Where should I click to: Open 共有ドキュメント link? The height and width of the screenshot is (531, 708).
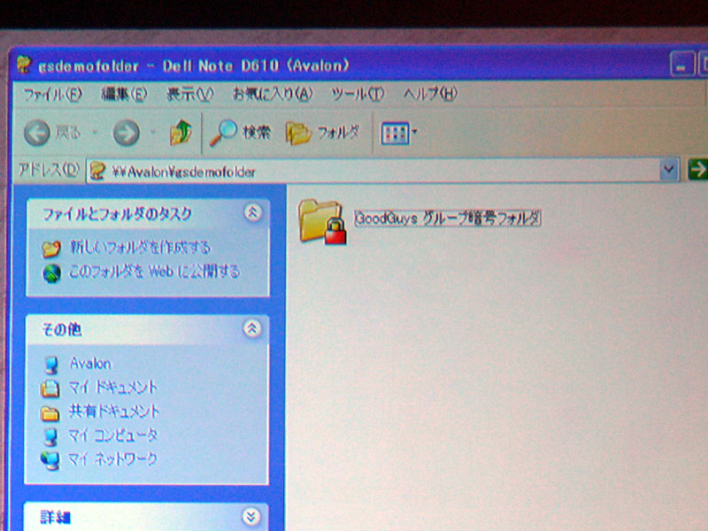pyautogui.click(x=114, y=412)
